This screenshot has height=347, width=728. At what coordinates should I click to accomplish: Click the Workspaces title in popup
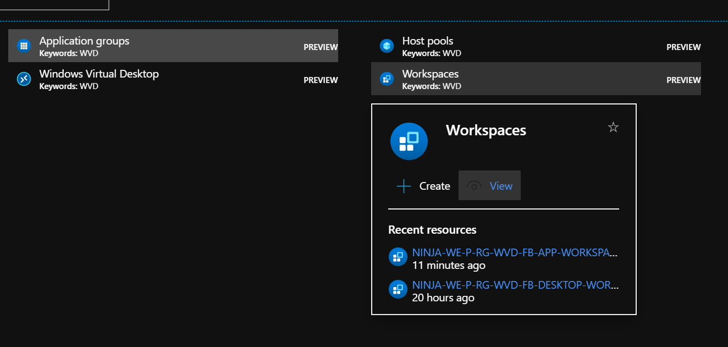tap(486, 130)
